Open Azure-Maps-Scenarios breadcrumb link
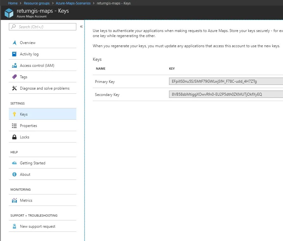Viewport: 283px width, 241px height. [73, 3]
